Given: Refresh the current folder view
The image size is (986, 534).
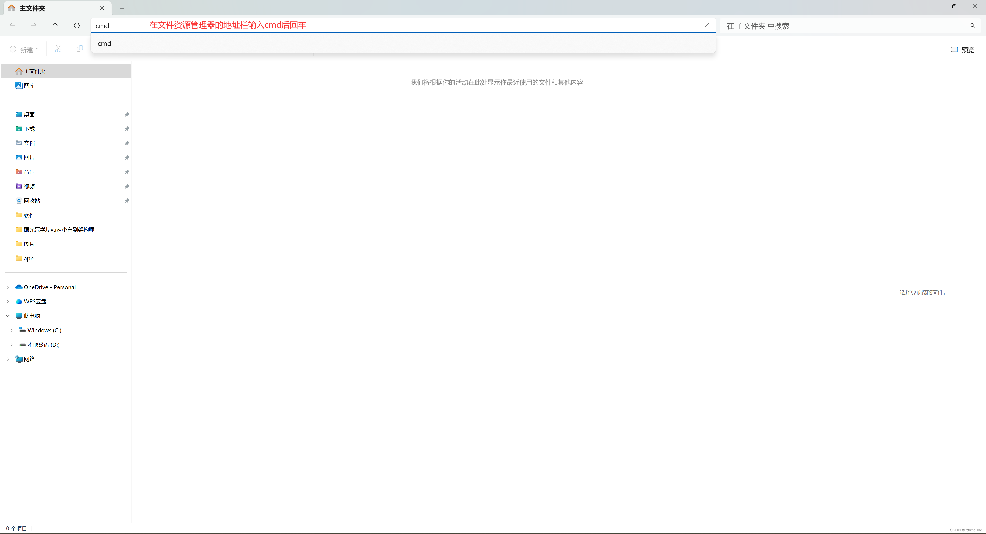Looking at the screenshot, I should coord(77,26).
